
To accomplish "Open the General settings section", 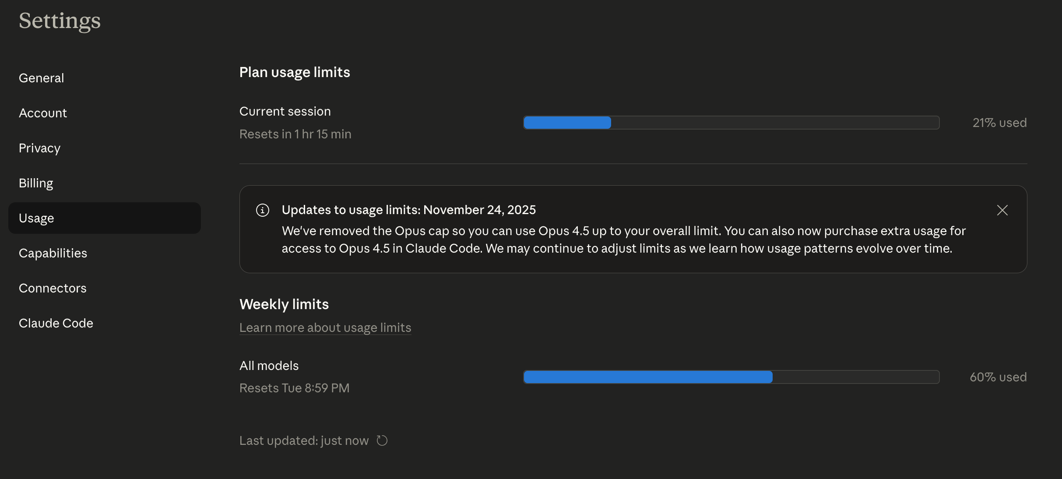I will click(x=42, y=78).
